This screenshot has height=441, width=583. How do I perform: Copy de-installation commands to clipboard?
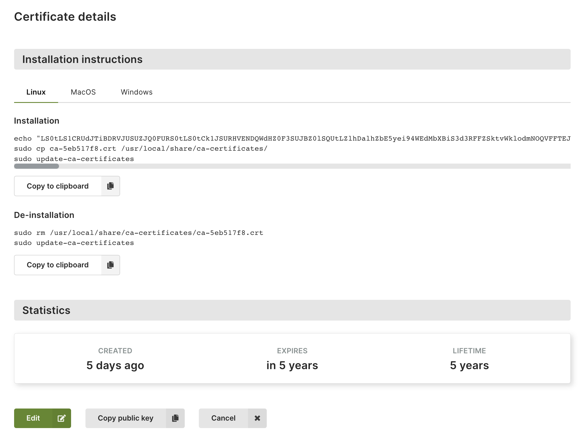click(67, 265)
